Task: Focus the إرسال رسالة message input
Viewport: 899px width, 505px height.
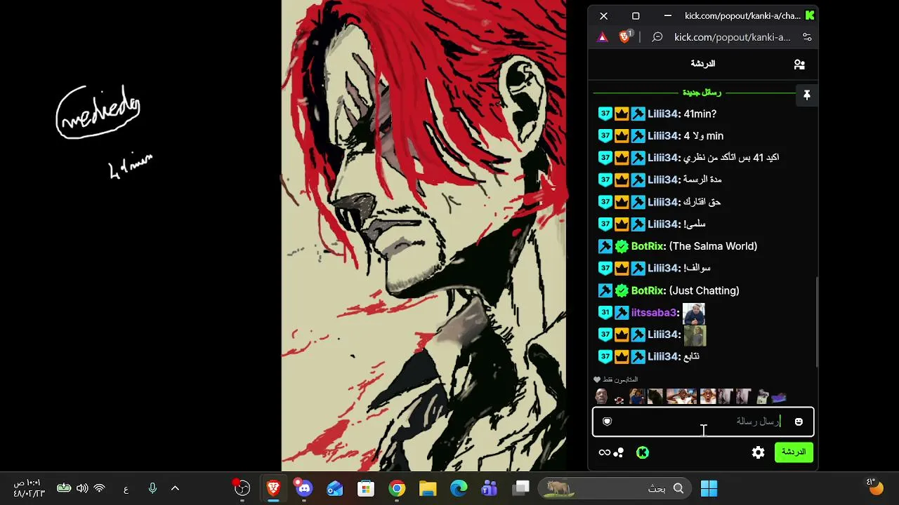Action: click(x=703, y=422)
